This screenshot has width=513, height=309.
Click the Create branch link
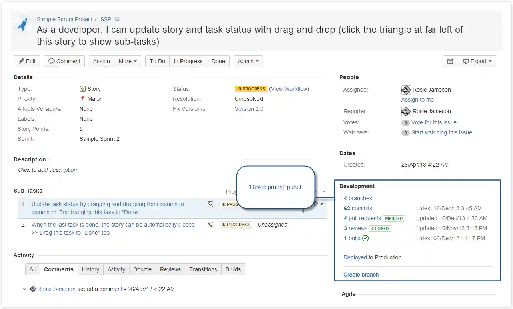(x=361, y=275)
